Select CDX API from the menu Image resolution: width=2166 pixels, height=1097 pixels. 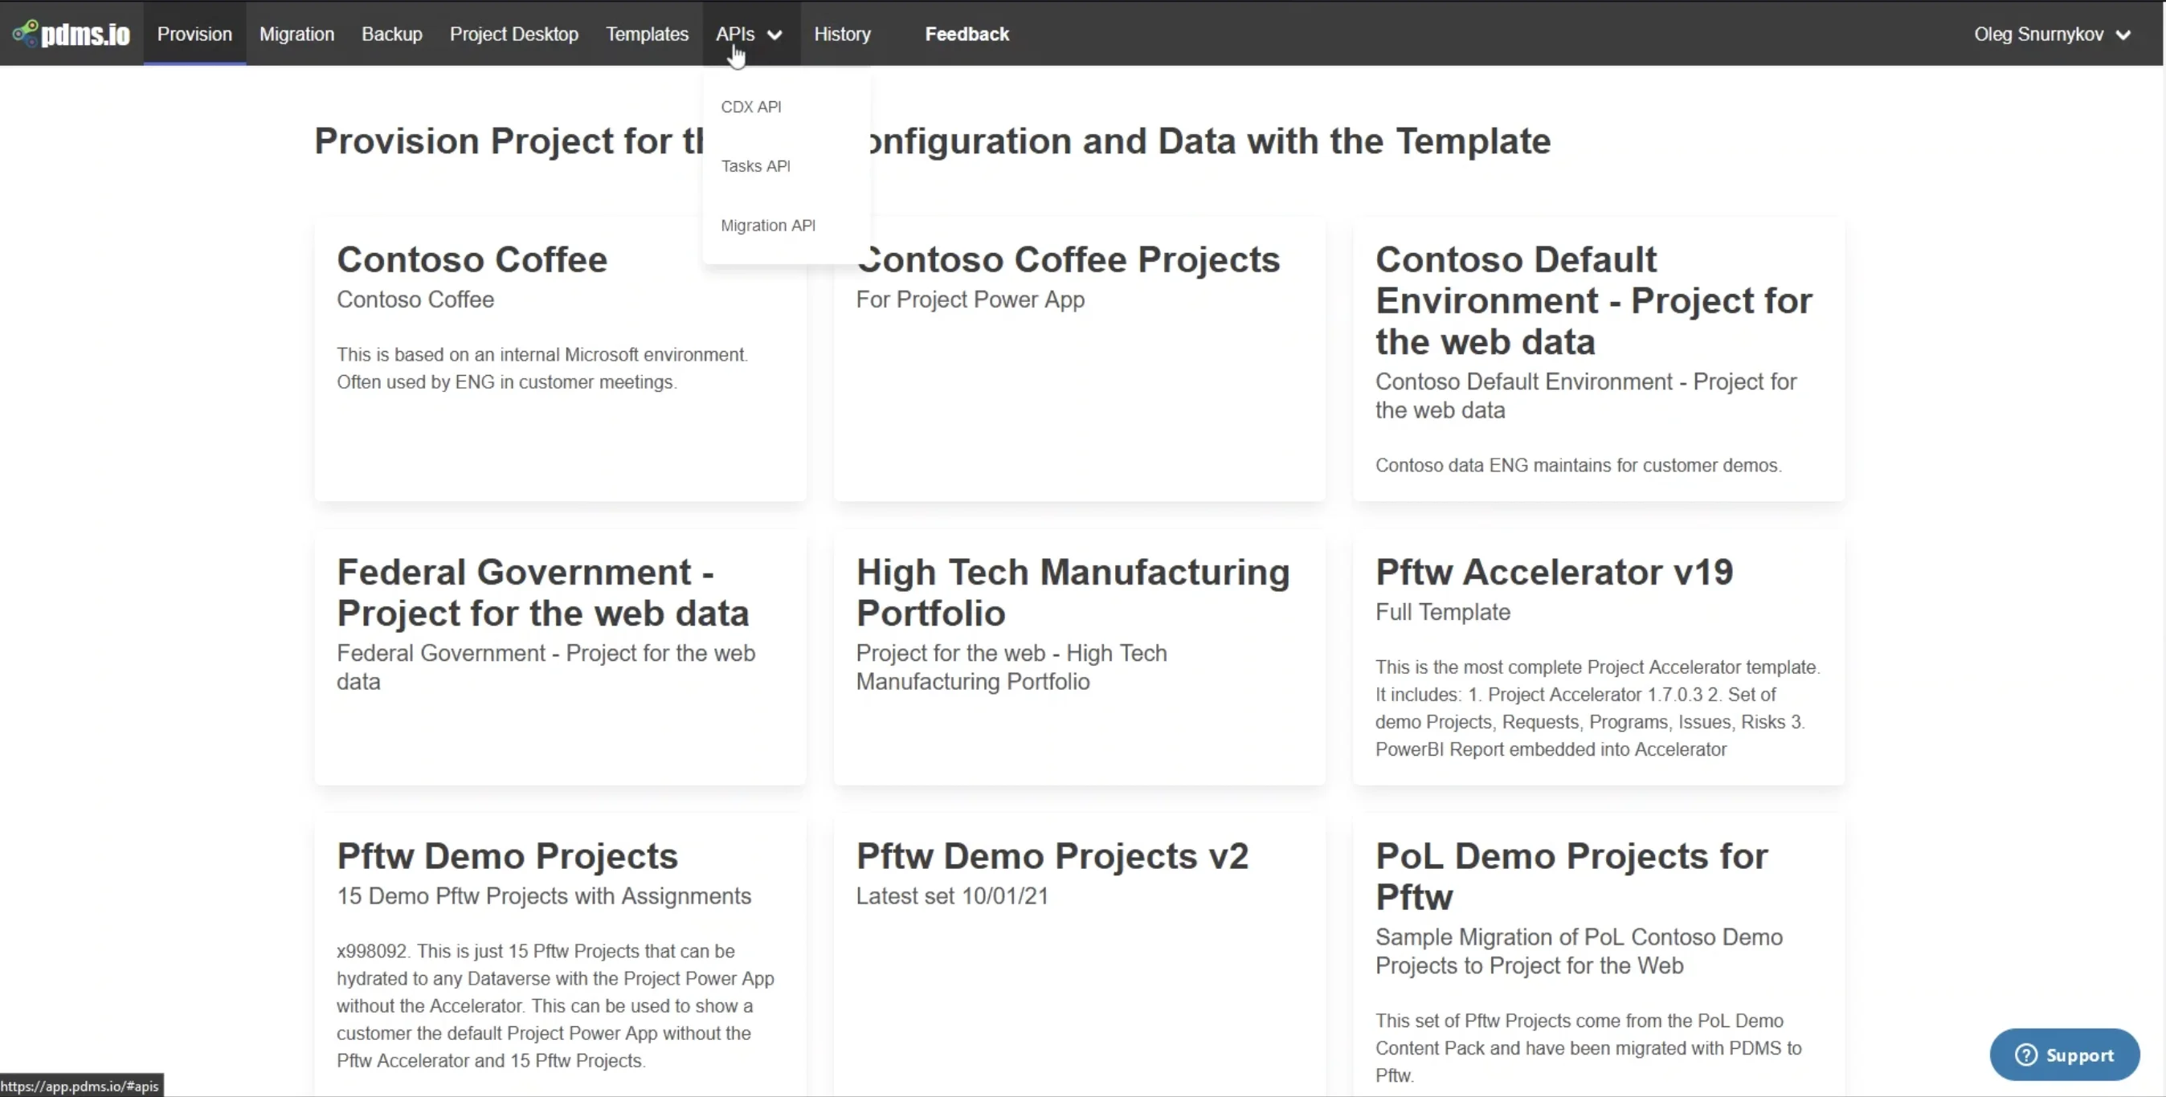[x=750, y=106]
